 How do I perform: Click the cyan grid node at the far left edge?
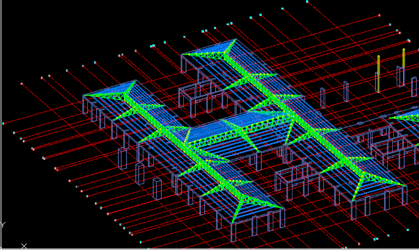coord(3,123)
